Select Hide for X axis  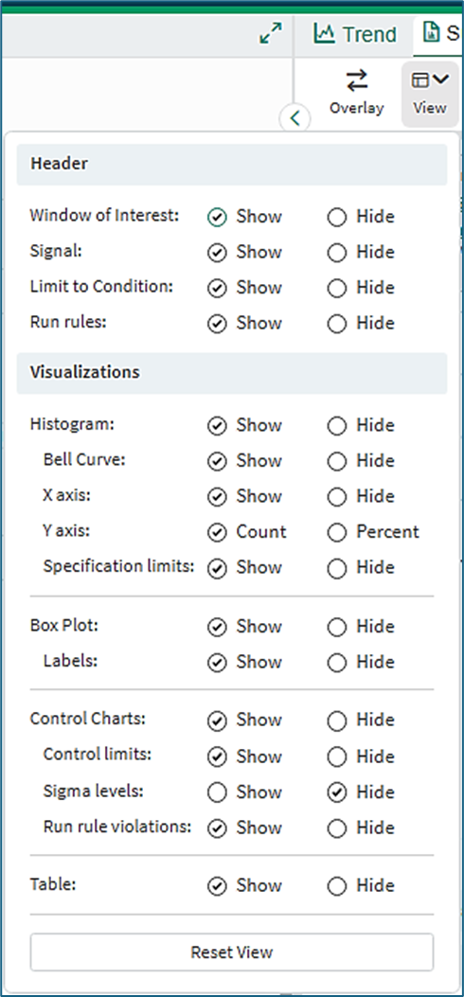tap(337, 497)
